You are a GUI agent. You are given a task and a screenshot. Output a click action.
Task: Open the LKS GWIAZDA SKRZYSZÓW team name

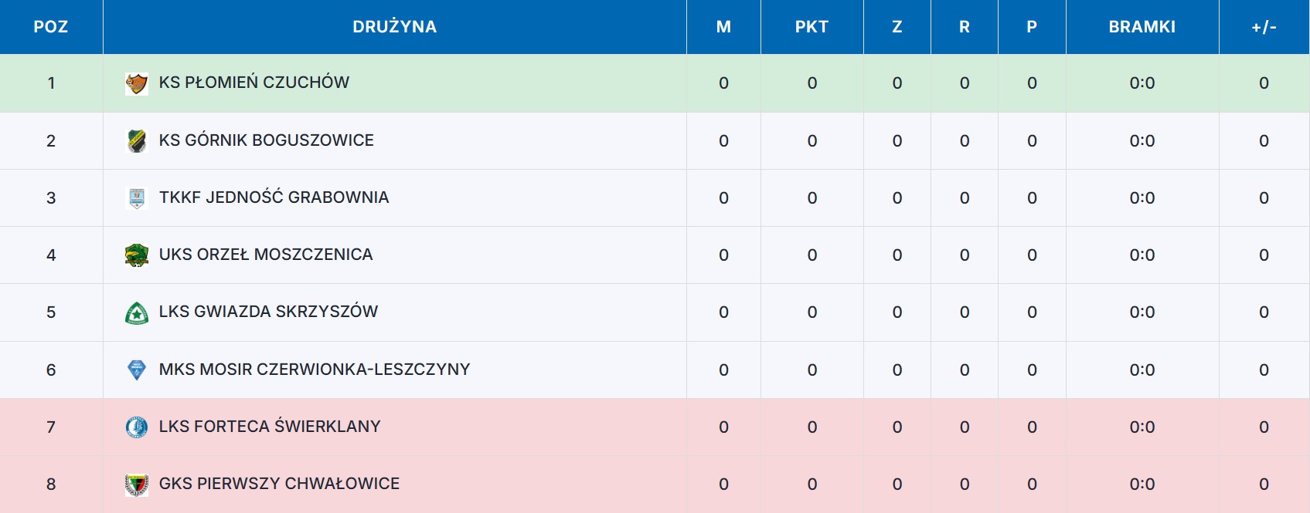pos(268,312)
